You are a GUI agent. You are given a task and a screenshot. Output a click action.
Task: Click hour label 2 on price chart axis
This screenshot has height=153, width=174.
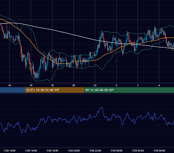tap(138, 85)
